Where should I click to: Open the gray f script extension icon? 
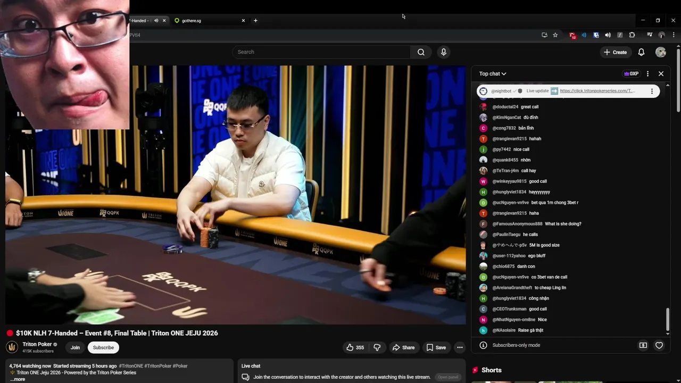[x=620, y=35]
